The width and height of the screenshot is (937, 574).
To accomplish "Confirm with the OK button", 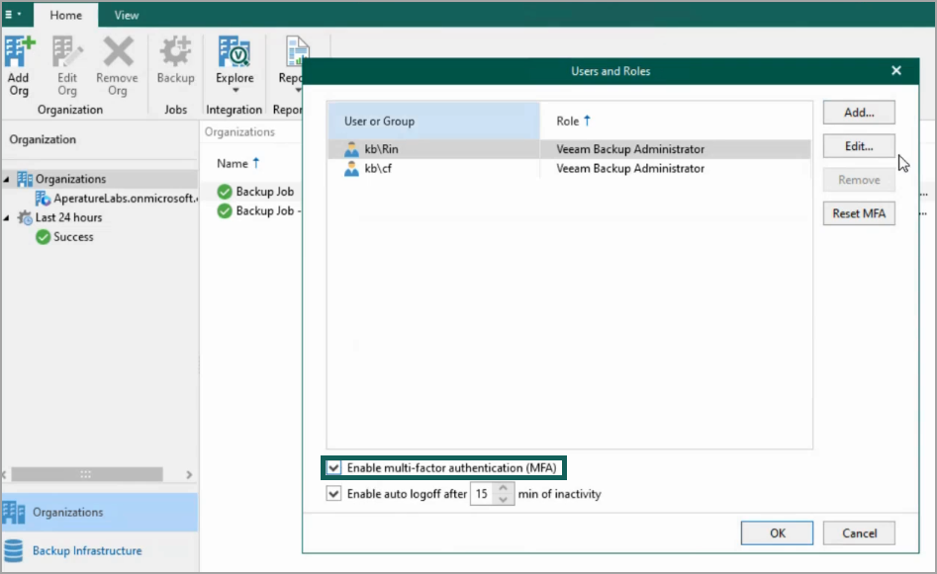I will [x=777, y=533].
